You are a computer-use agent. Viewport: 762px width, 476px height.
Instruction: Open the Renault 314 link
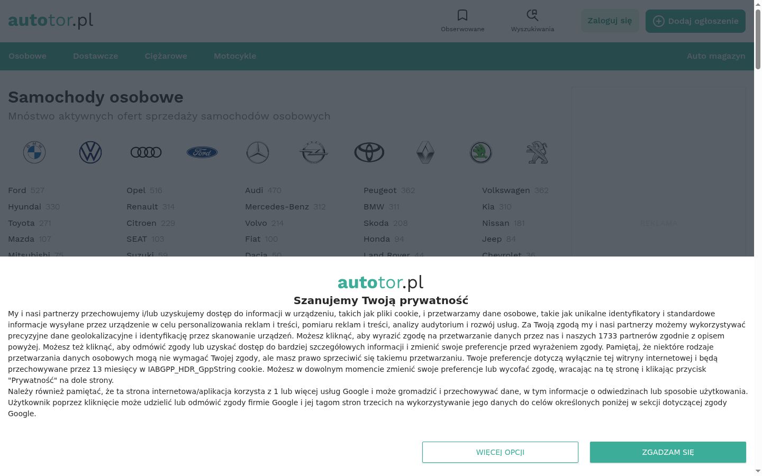(150, 207)
